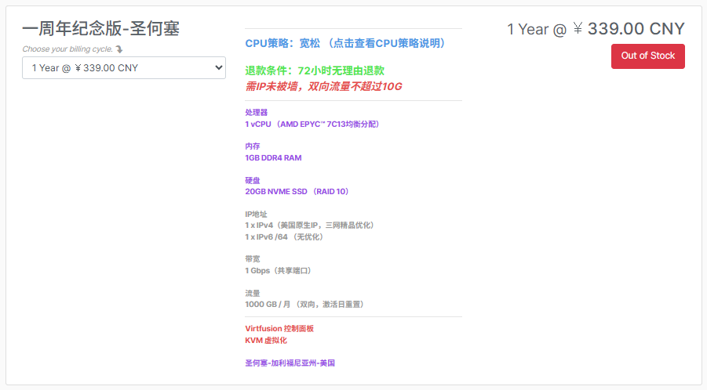The width and height of the screenshot is (707, 390).
Task: Click the location text 圣何塞-加利福尼亚州-美国
Action: pyautogui.click(x=290, y=363)
